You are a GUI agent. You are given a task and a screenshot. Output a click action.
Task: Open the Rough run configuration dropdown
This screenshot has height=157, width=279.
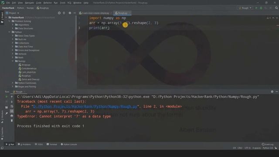[245, 8]
